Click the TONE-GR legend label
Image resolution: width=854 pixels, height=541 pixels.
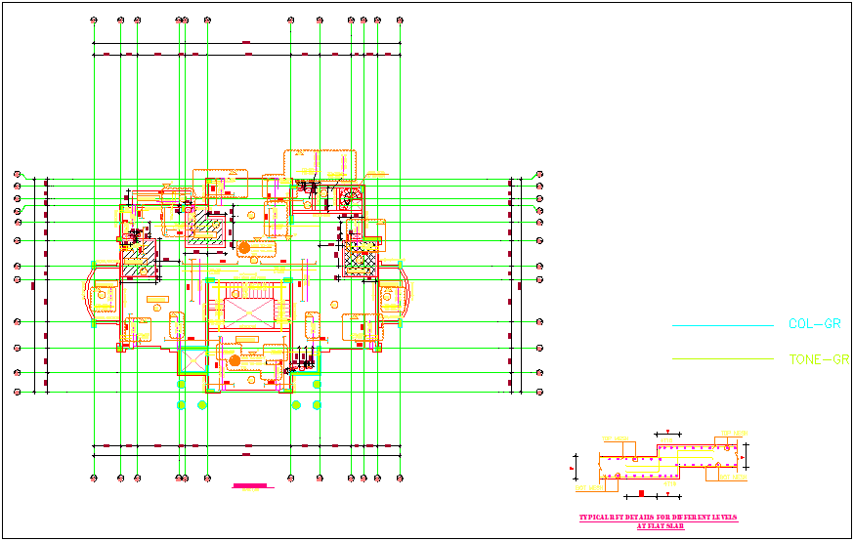pos(819,359)
